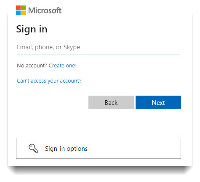200x182 pixels.
Task: Click the blinking text cursor in the email field
Action: point(17,47)
